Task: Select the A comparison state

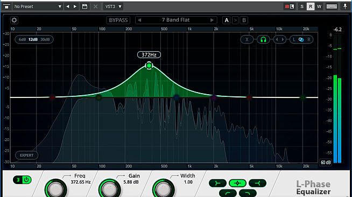Action: [227, 20]
